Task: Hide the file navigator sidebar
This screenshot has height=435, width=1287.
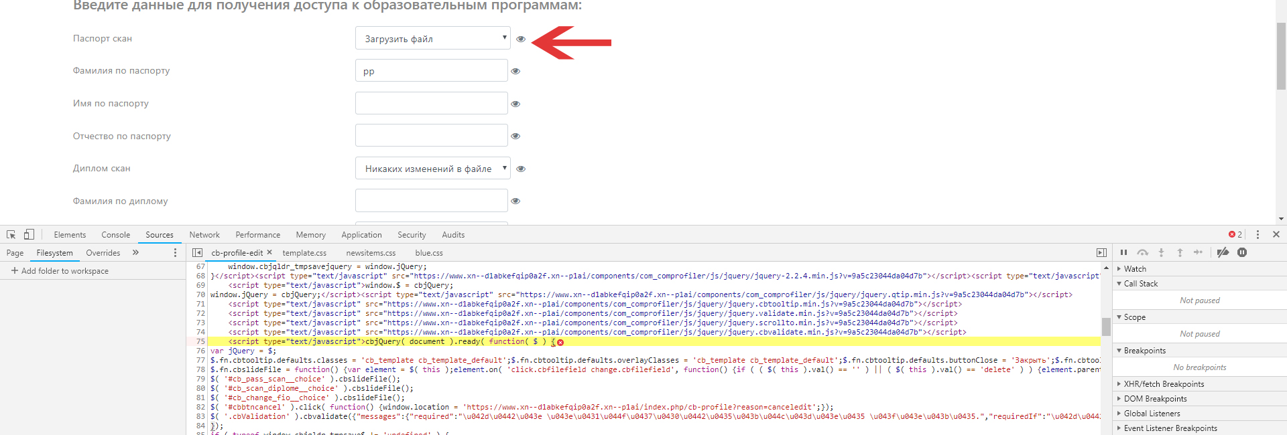Action: click(x=197, y=253)
